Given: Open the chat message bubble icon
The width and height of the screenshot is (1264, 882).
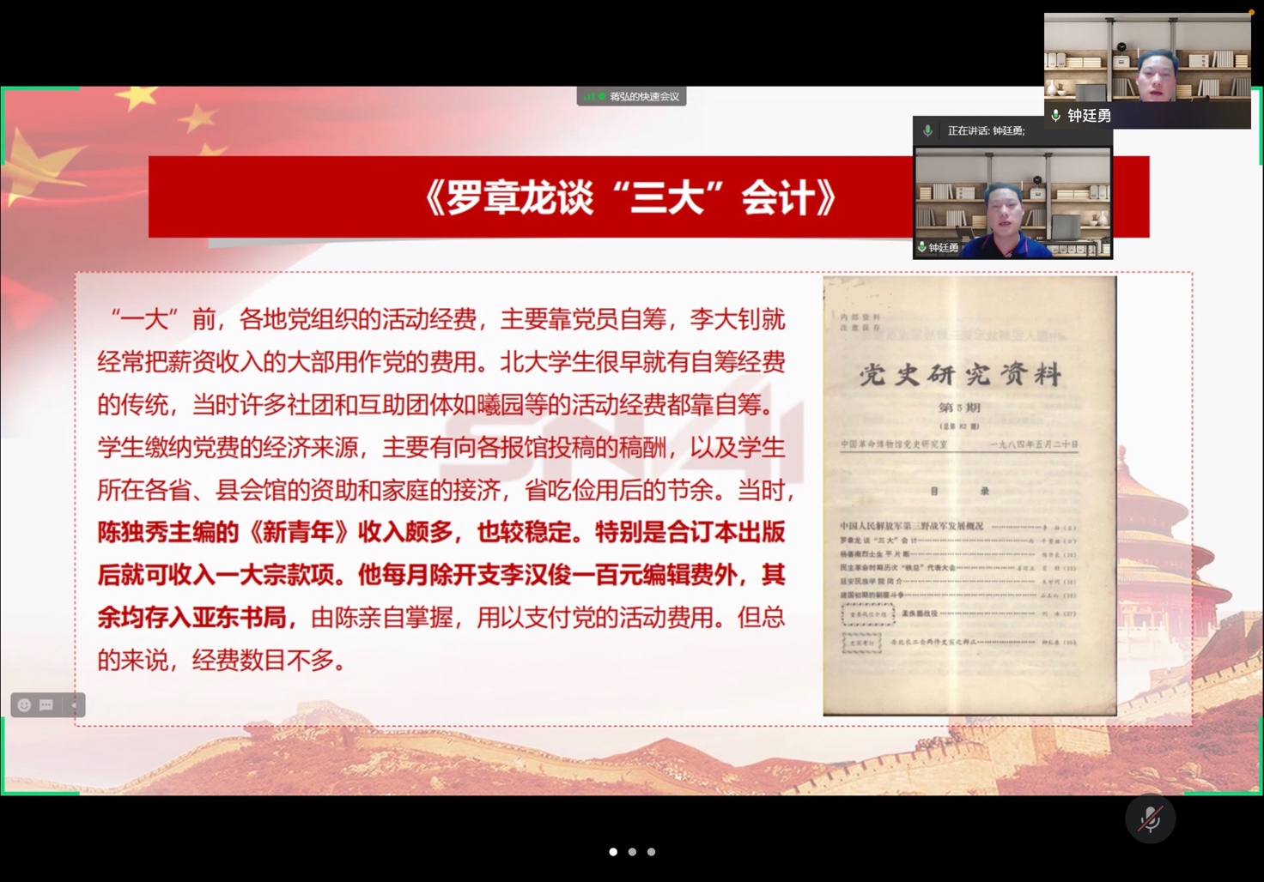Looking at the screenshot, I should click(x=46, y=705).
